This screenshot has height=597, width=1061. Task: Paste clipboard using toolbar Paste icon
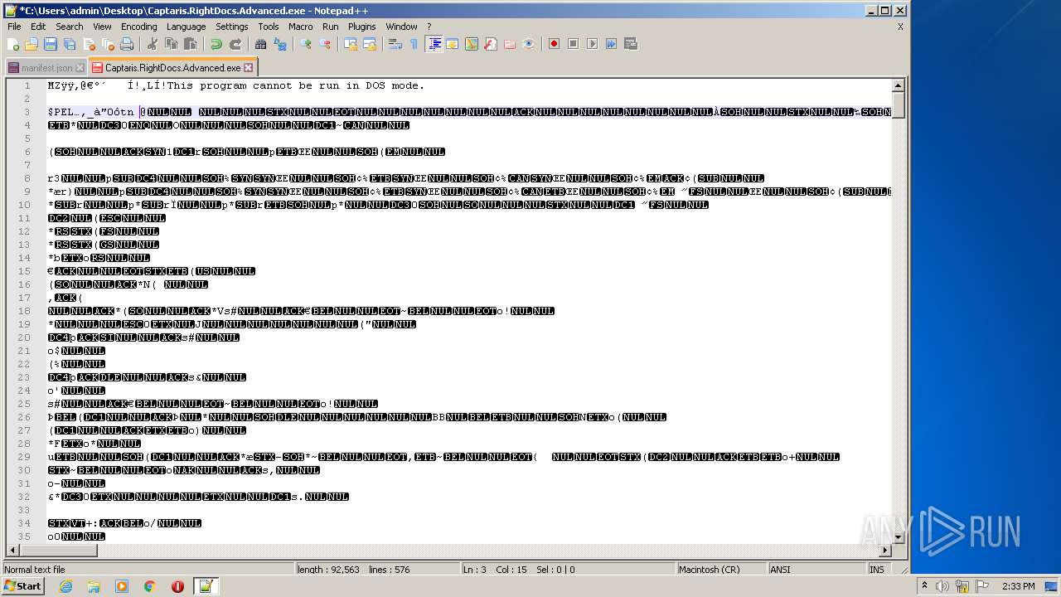point(190,44)
